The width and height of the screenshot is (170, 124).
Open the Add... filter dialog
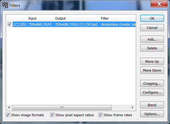(x=152, y=39)
